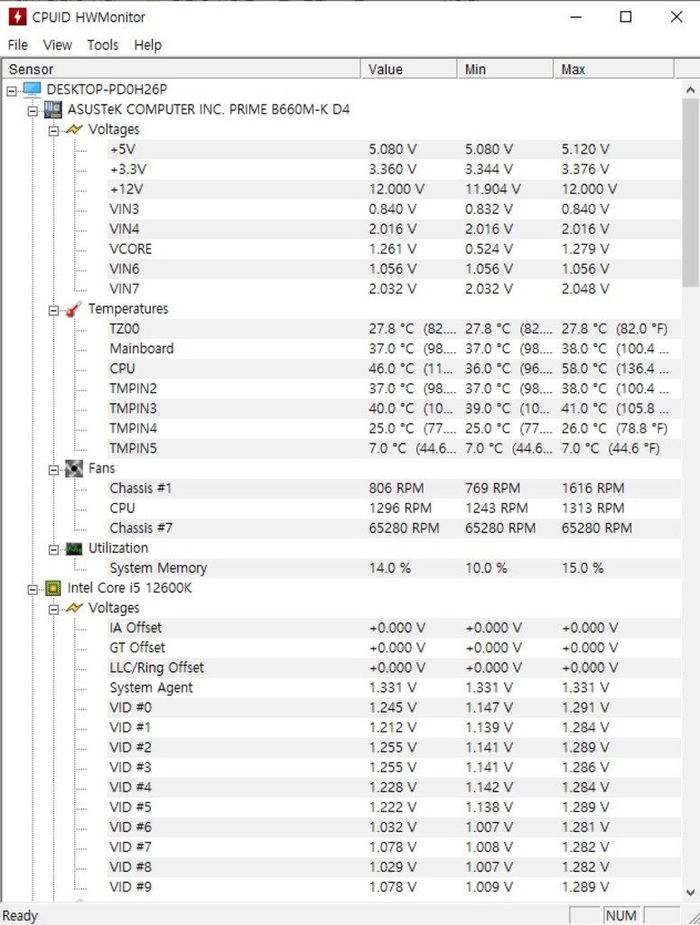The height and width of the screenshot is (925, 700).
Task: Click the vertical scrollbar thumb
Action: click(690, 193)
